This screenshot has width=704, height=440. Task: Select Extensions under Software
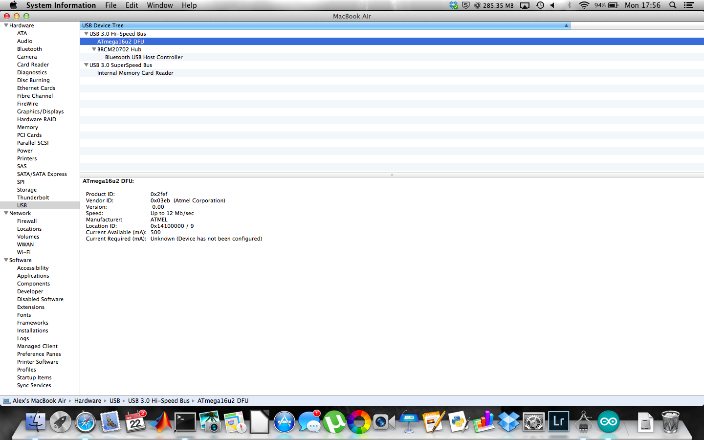(x=31, y=307)
